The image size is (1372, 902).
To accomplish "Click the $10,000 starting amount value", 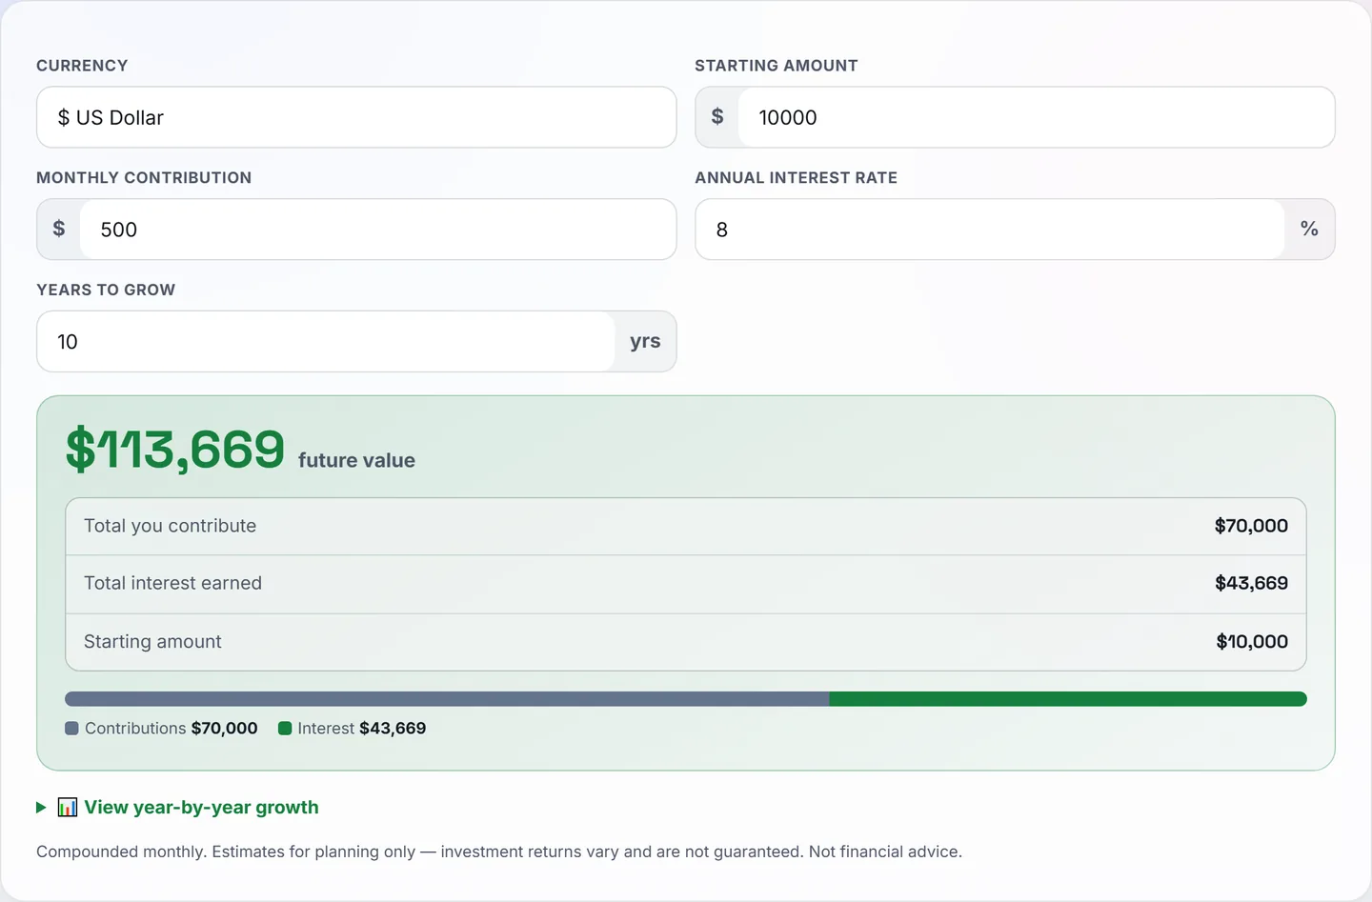I will point(1252,642).
